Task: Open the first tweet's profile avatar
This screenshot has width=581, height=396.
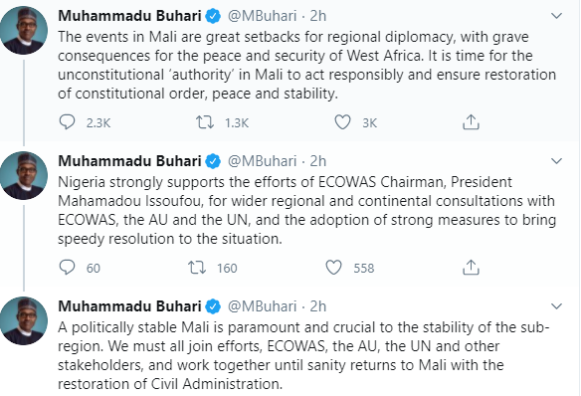Action: (24, 31)
